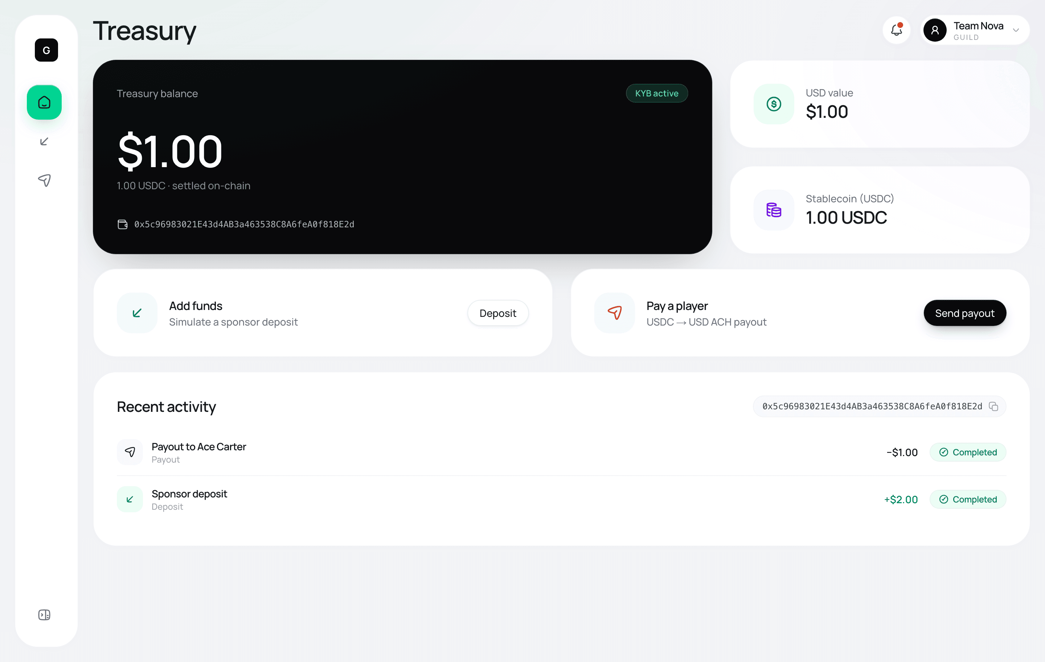Click the Deposit button
This screenshot has height=662, width=1045.
click(498, 313)
